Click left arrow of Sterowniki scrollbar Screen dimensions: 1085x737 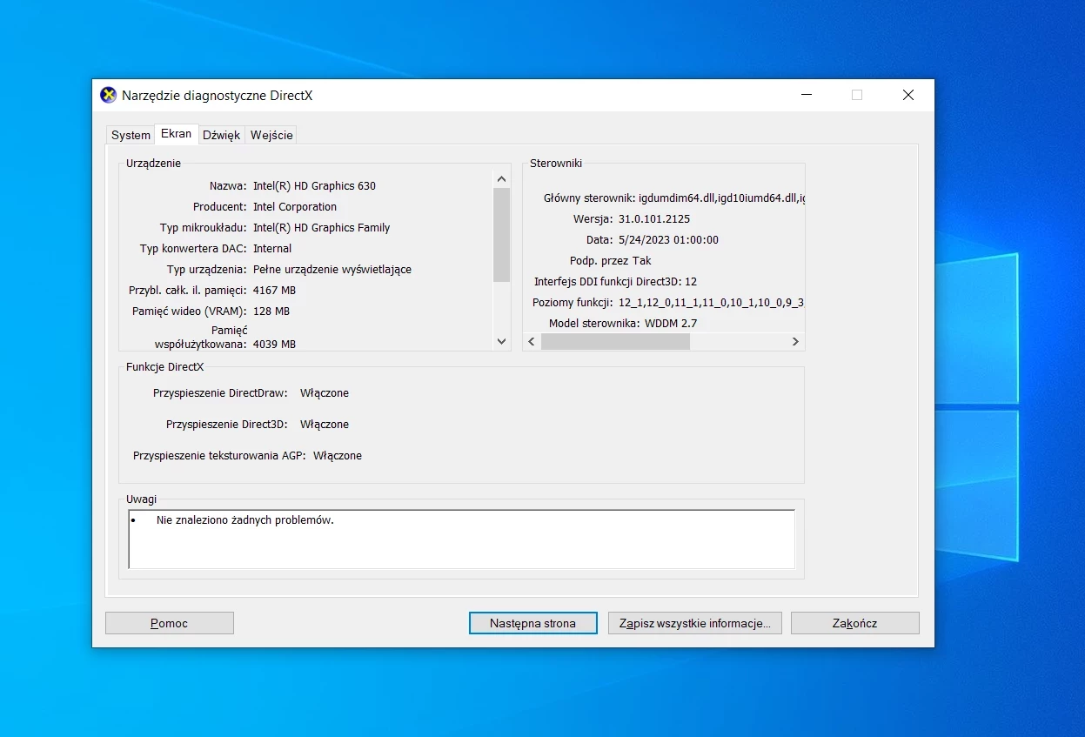click(532, 342)
